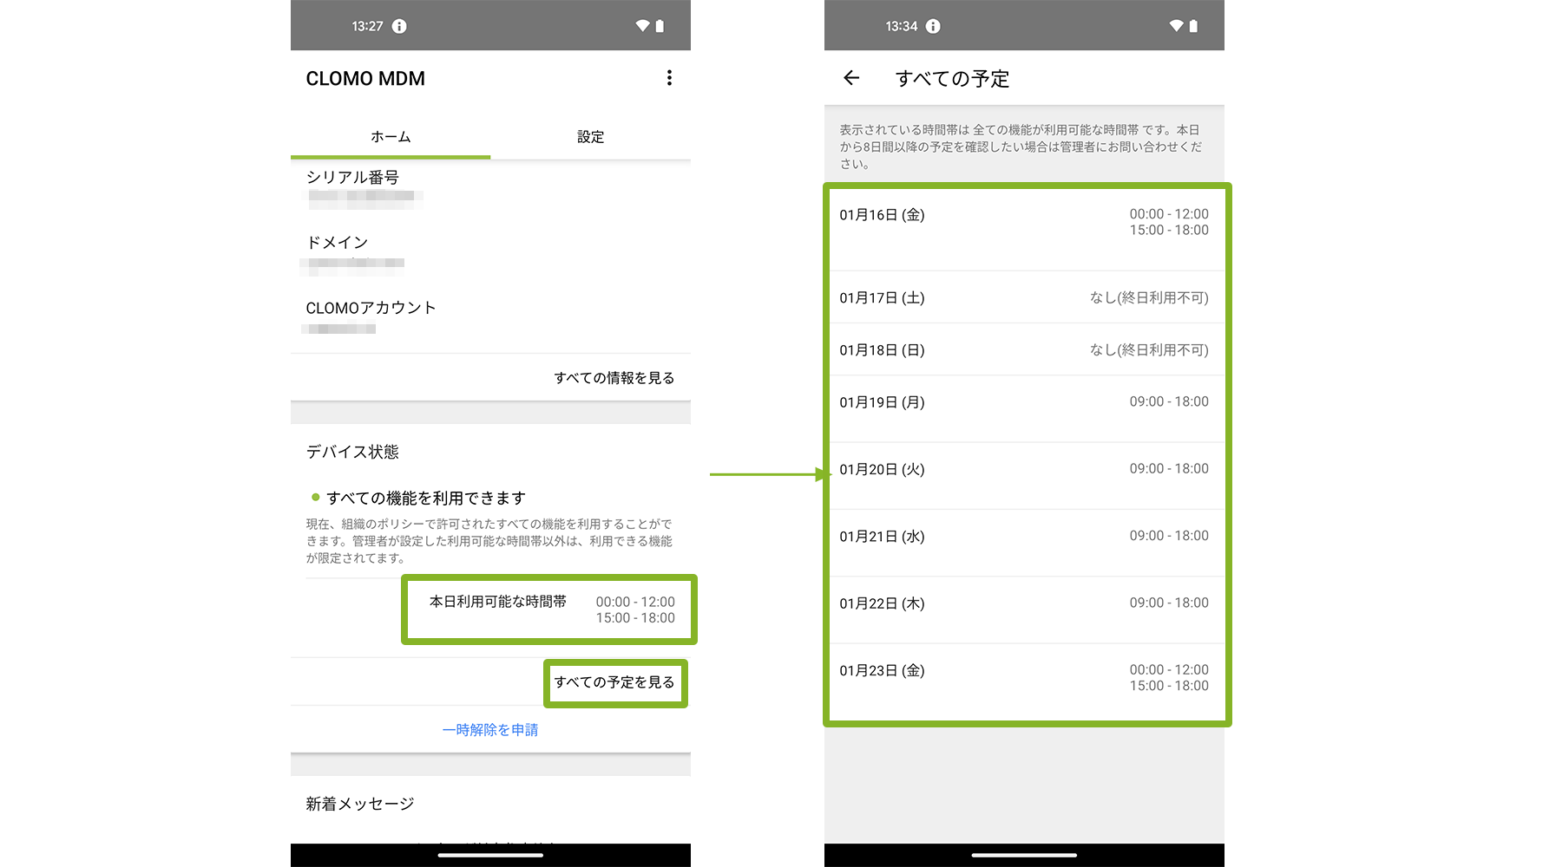Tap すべての予定を見る button
This screenshot has width=1543, height=867.
(x=614, y=682)
